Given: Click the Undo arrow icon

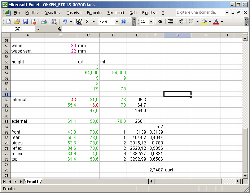Looking at the screenshot, I should (65, 22).
